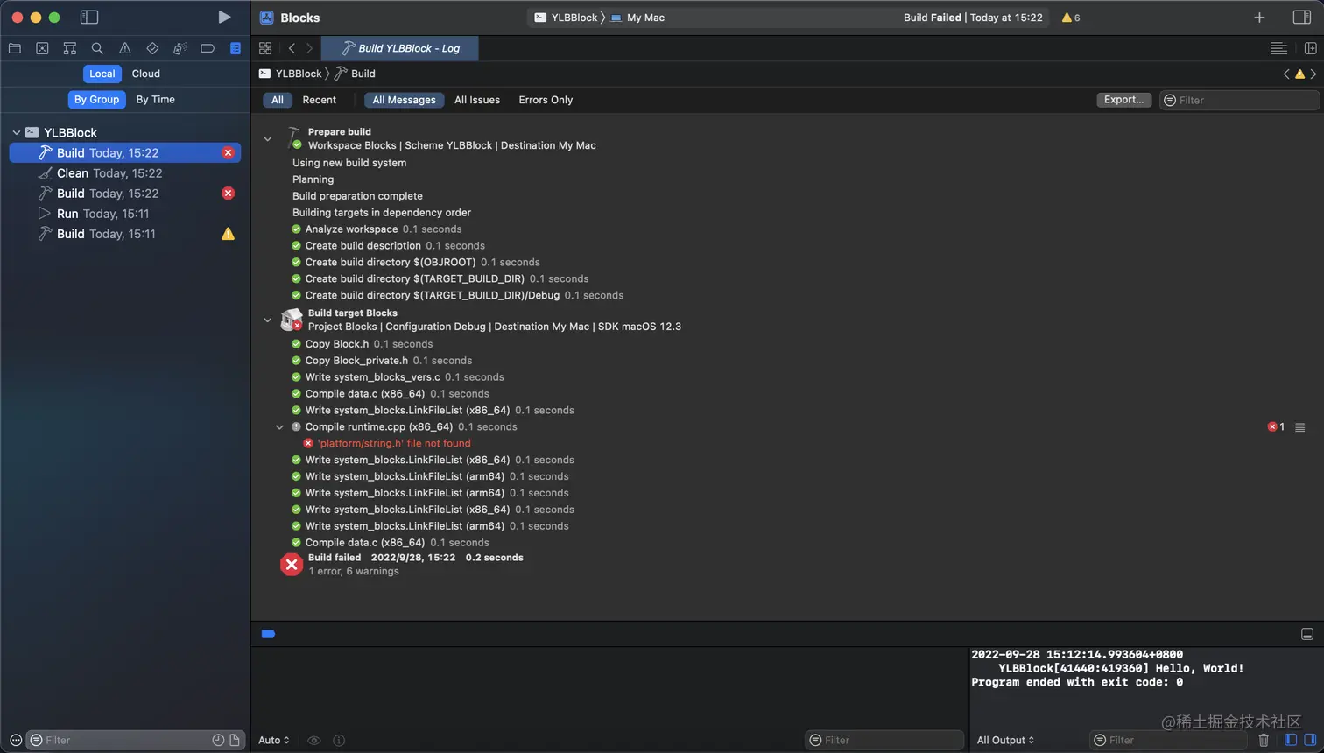This screenshot has width=1324, height=753.
Task: Open the YLBBlock scheme selector
Action: 566,18
